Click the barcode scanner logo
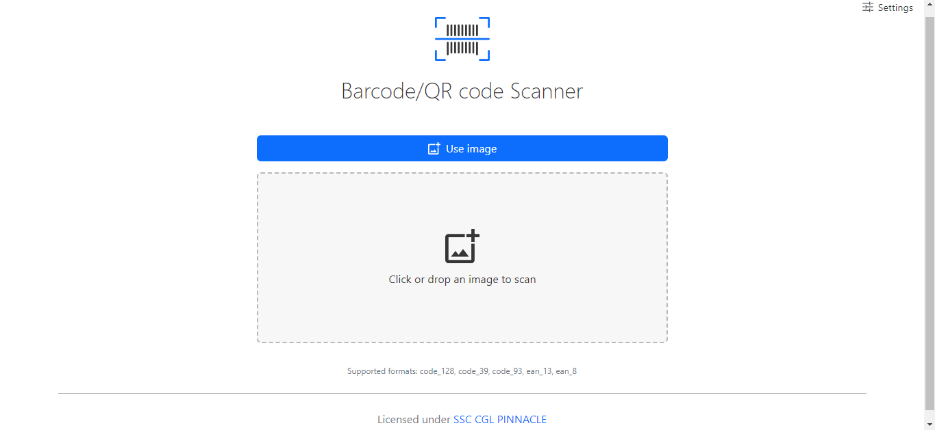 pyautogui.click(x=462, y=39)
